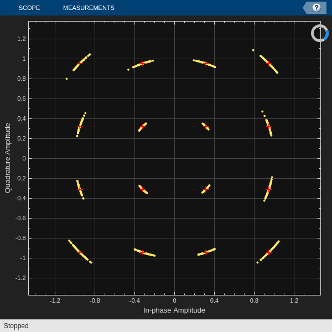Screen dimensions: 332x332
Task: Switch to the MEASUREMENTS tab
Action: click(x=89, y=8)
